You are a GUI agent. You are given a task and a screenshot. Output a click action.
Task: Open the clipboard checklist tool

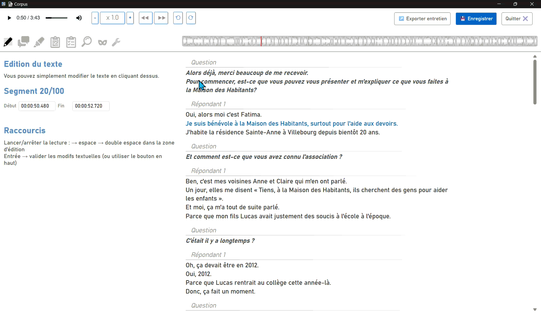71,42
